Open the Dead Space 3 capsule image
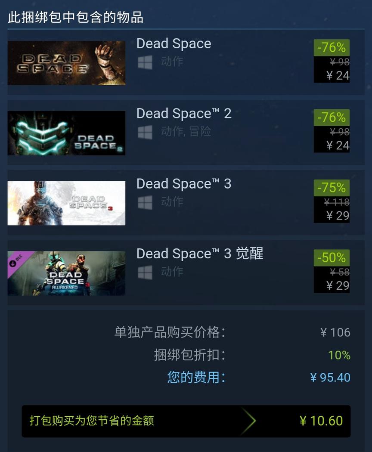The width and height of the screenshot is (372, 452). (x=66, y=203)
